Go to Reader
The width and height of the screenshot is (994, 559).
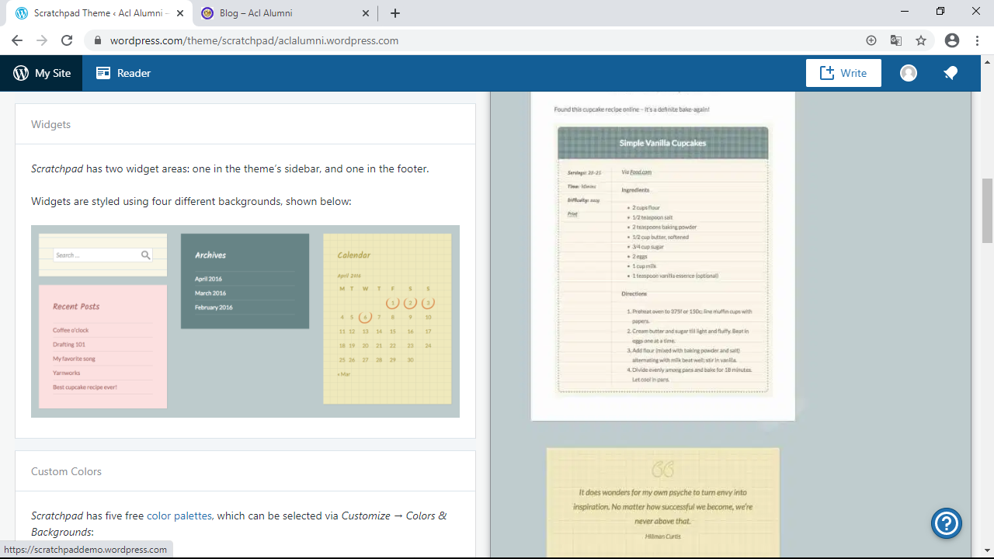(x=123, y=73)
